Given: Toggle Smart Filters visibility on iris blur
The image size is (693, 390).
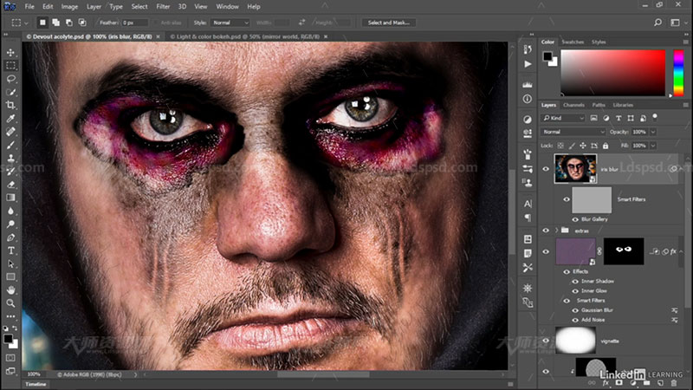Looking at the screenshot, I should click(x=567, y=199).
